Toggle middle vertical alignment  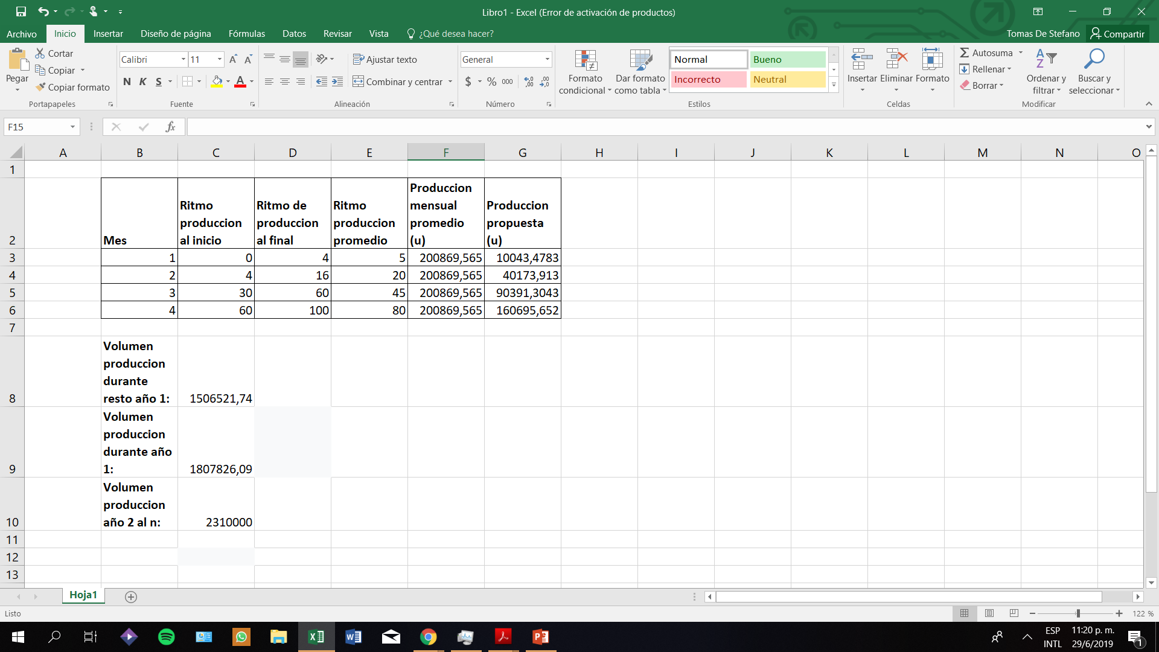(x=285, y=59)
